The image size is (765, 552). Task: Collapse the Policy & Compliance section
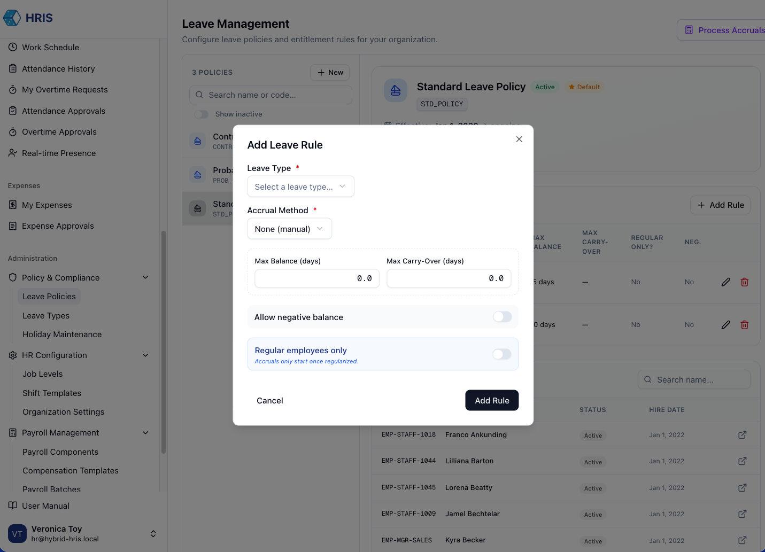[x=145, y=277]
